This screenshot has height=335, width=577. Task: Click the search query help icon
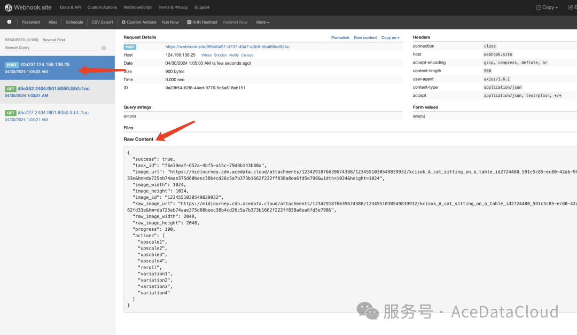[x=104, y=48]
